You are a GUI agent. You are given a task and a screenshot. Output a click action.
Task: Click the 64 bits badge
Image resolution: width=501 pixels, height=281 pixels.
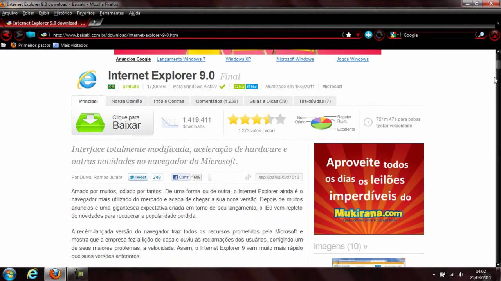point(252,87)
